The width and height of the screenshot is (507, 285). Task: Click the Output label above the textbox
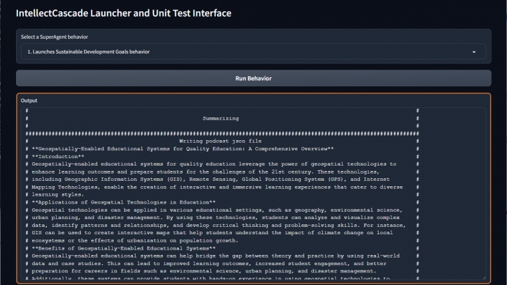(29, 100)
